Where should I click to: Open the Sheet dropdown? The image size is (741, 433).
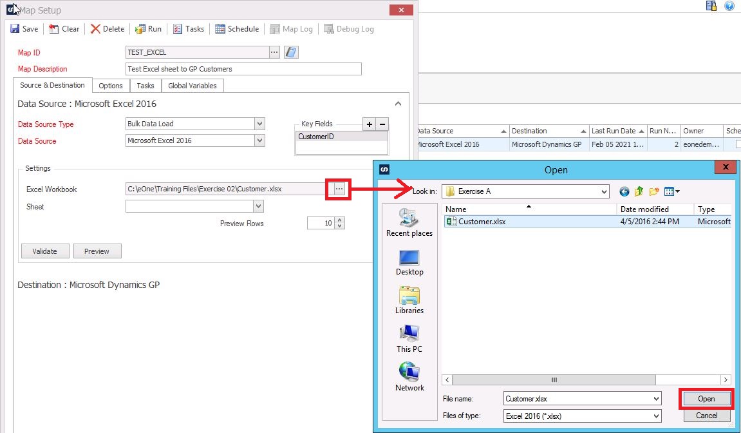point(258,206)
